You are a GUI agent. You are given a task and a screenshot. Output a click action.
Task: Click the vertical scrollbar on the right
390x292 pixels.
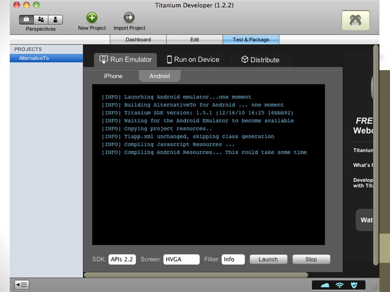tap(376, 155)
